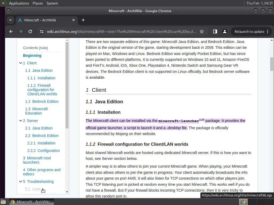
Task: Open 1.1.2 Firewall configuration contents entry
Action: (x=42, y=90)
